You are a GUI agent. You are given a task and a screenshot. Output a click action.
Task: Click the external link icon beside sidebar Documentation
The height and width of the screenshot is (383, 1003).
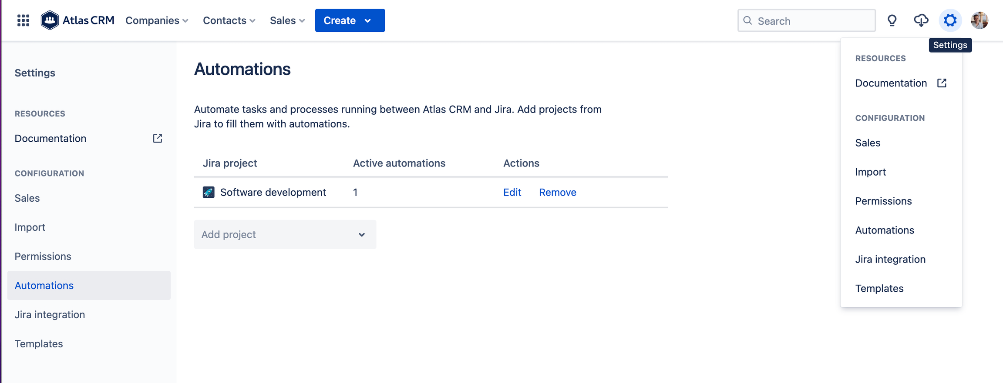point(158,138)
